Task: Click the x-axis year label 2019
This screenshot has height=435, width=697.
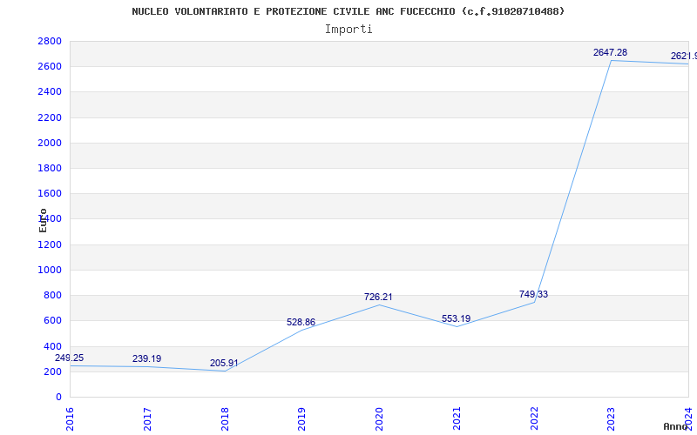Action: click(x=301, y=419)
